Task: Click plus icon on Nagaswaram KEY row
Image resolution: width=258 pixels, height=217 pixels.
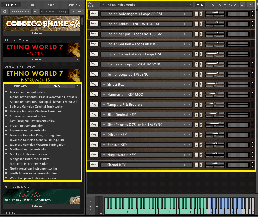Action: tap(252, 157)
